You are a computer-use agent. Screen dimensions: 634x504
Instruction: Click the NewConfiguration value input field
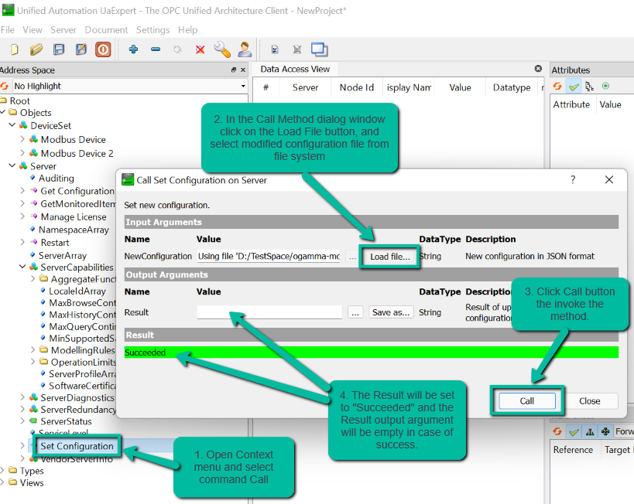click(x=269, y=257)
